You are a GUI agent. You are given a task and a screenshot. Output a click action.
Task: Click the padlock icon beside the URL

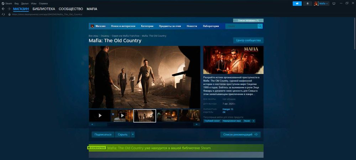click(9, 14)
